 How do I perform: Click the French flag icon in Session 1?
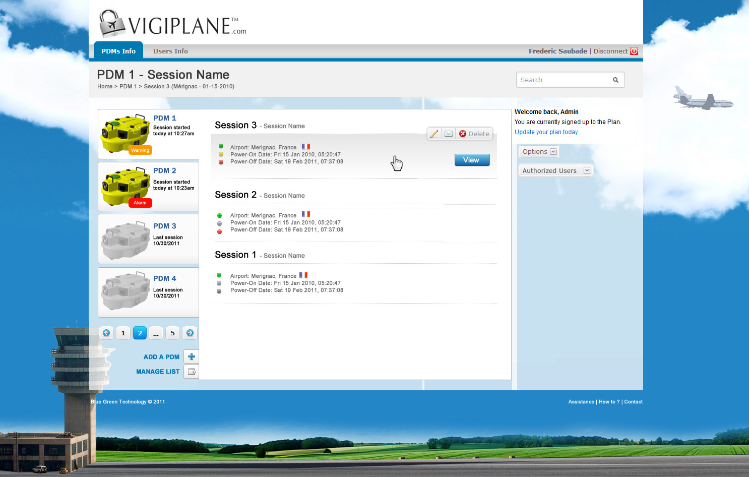tap(303, 275)
